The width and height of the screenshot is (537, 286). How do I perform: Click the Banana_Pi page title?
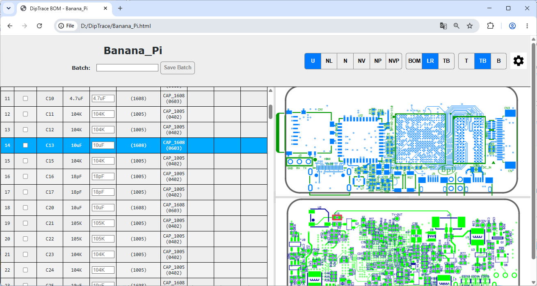tap(133, 50)
